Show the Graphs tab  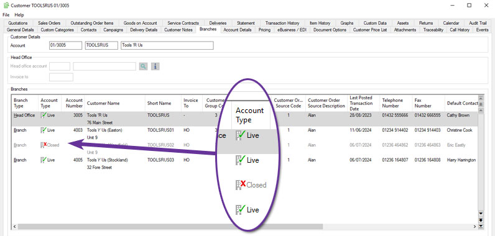coord(346,23)
